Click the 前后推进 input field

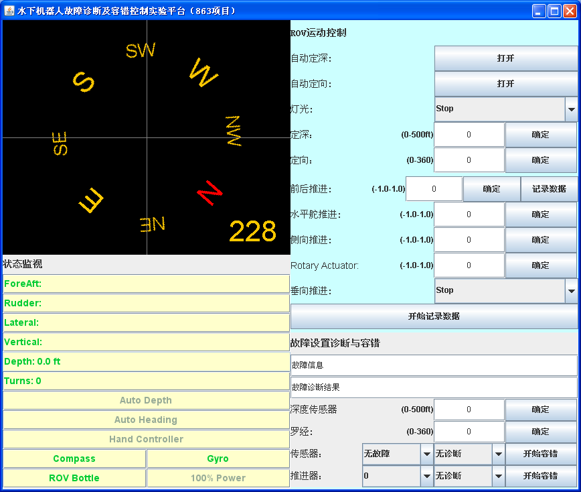click(434, 189)
